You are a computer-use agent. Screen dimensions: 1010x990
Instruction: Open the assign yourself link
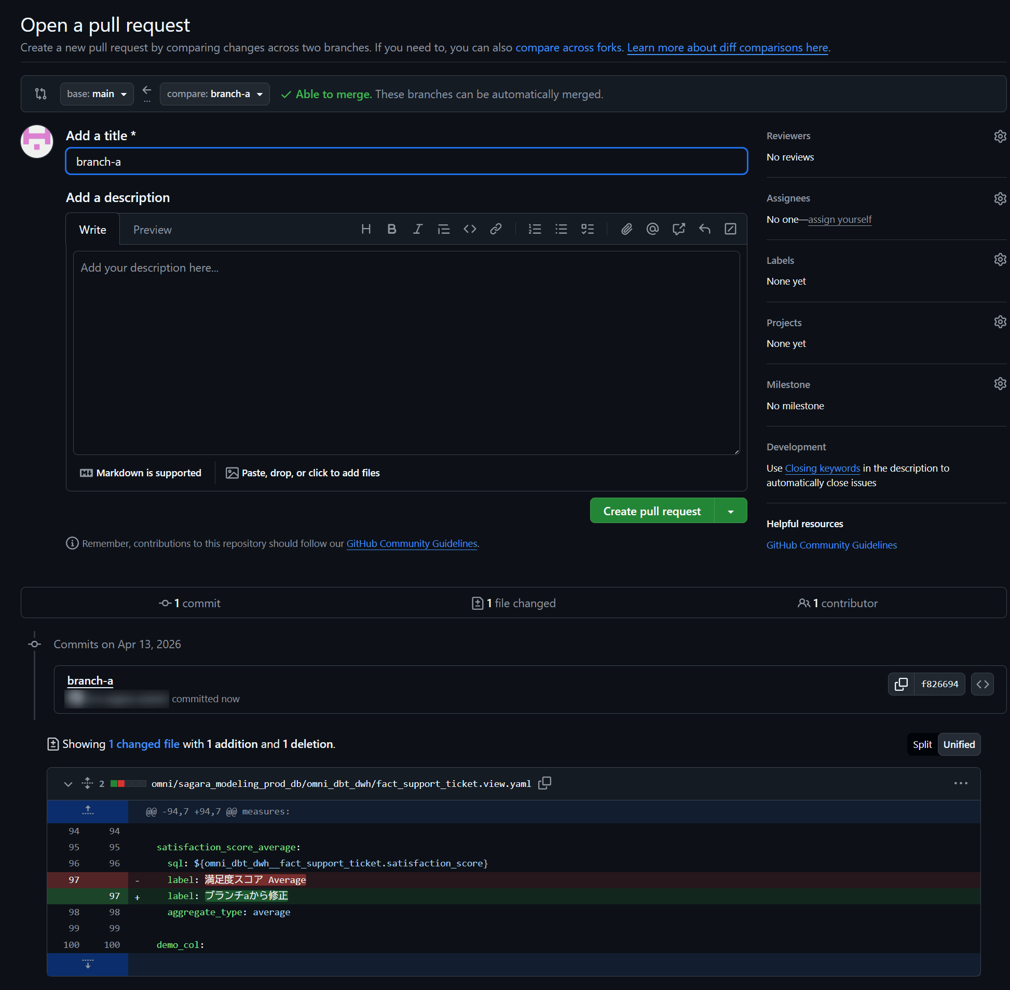(840, 219)
